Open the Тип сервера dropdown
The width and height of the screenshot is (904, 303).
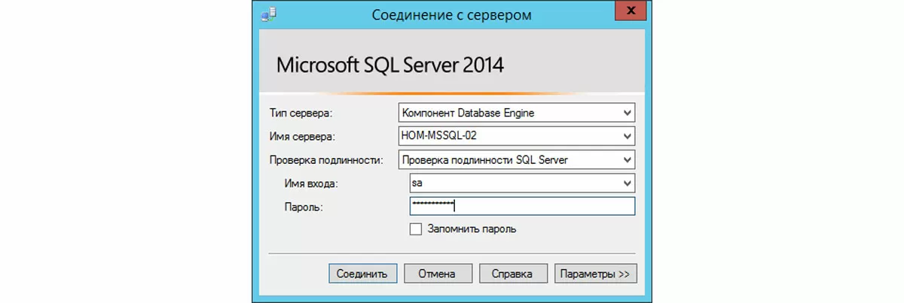tap(516, 113)
